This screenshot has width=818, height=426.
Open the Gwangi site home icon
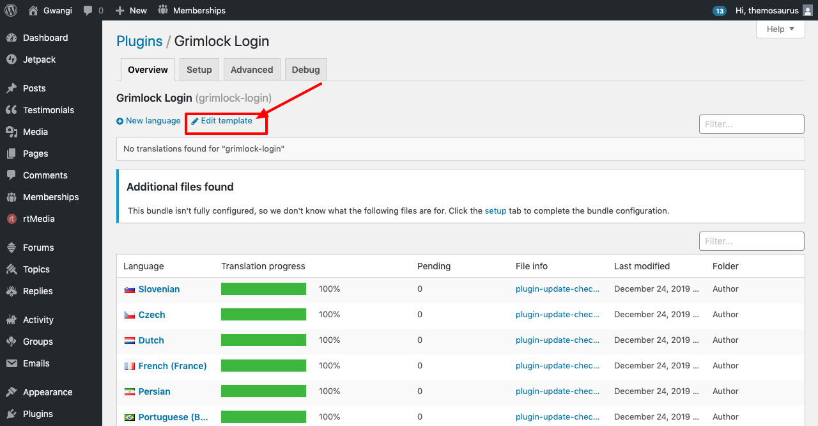click(x=33, y=10)
